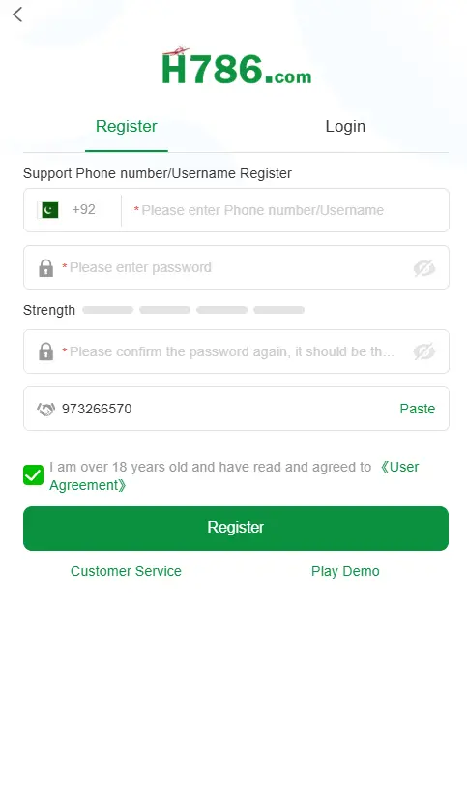The image size is (467, 794).
Task: Click the lock icon in confirm password field
Action: (x=46, y=351)
